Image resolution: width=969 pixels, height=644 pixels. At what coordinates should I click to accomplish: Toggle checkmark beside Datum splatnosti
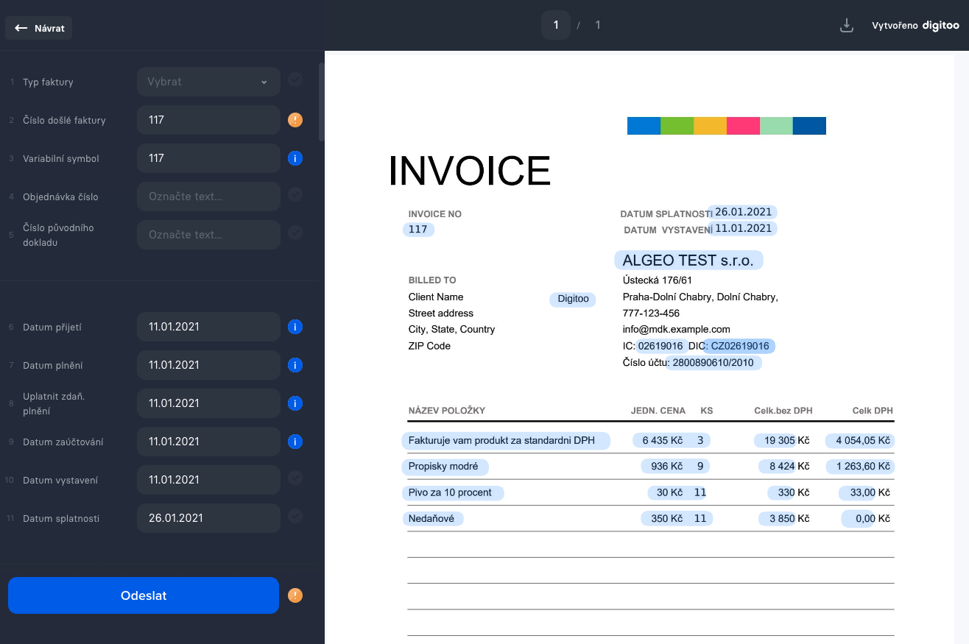(295, 516)
